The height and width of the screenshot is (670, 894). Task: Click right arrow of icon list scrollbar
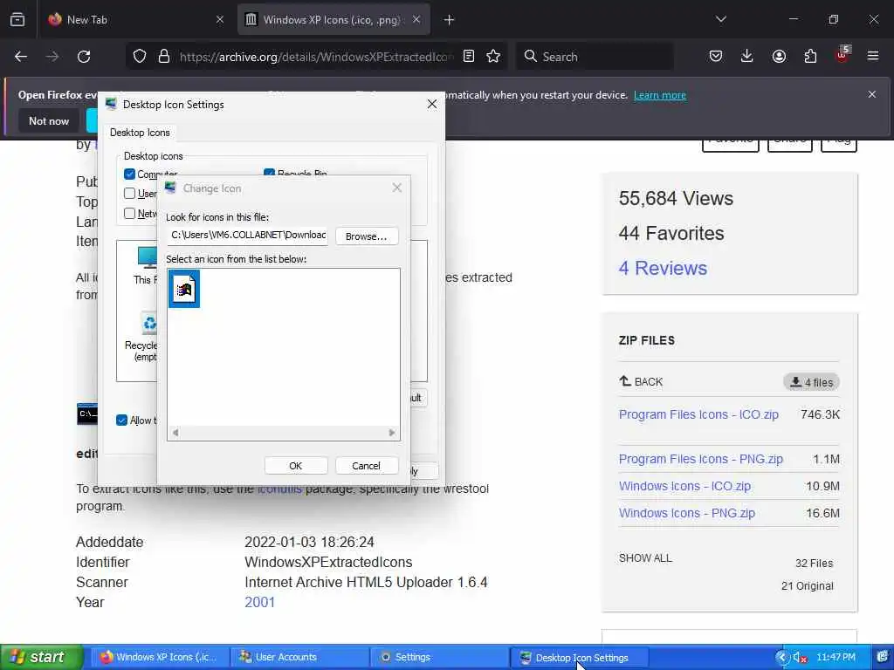point(392,433)
